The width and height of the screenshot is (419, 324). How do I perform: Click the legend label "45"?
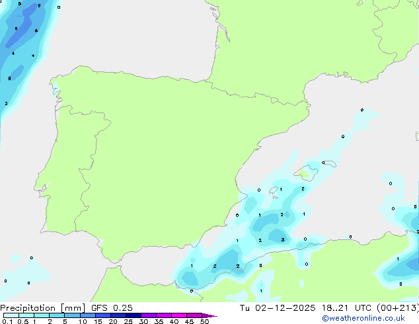coord(189,321)
